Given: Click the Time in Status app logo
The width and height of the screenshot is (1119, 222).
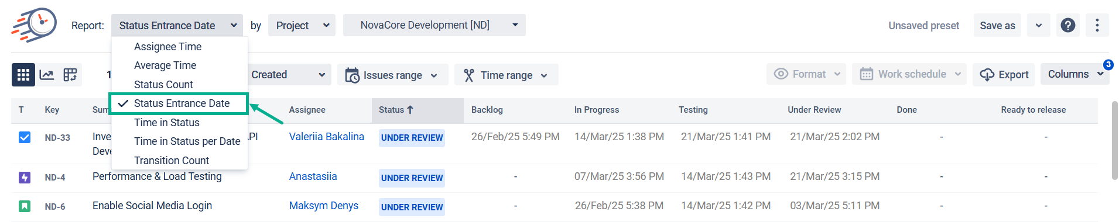Looking at the screenshot, I should point(34,25).
